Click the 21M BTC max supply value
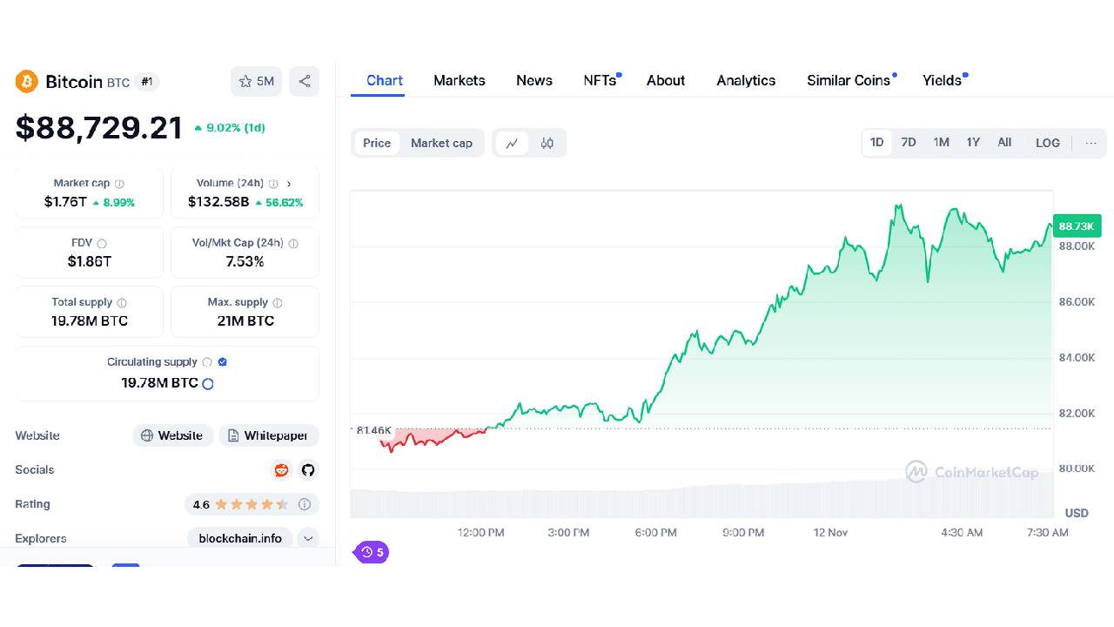The image size is (1114, 627). pyautogui.click(x=245, y=320)
